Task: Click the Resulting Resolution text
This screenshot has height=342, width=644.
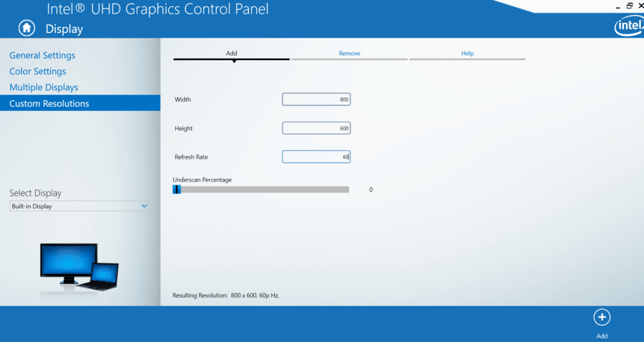Action: (226, 295)
